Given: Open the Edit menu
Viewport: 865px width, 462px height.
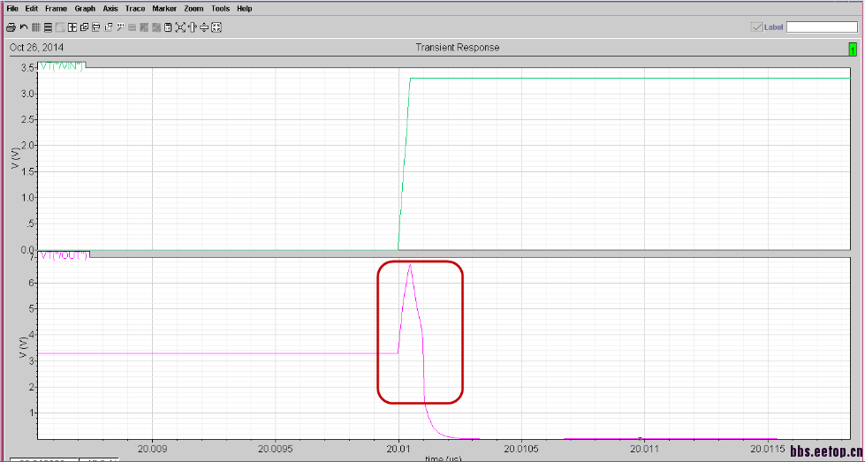Looking at the screenshot, I should [32, 9].
